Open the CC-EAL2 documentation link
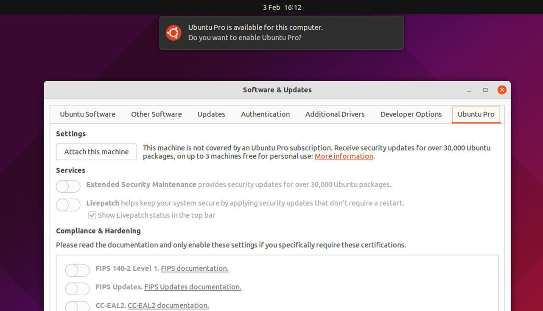Screen dimensions: 543x311 tap(168, 305)
